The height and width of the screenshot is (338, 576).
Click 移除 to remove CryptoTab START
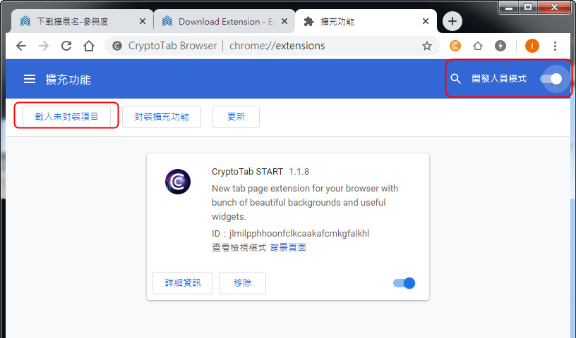click(x=242, y=283)
